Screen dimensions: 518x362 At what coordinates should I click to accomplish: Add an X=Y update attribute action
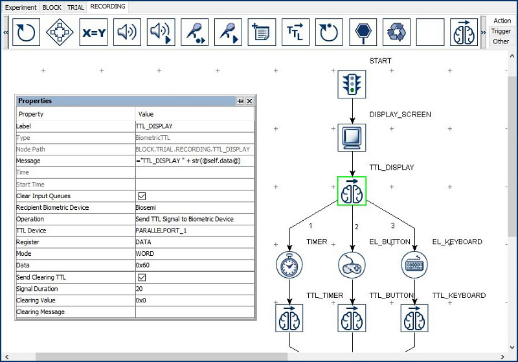[x=93, y=32]
